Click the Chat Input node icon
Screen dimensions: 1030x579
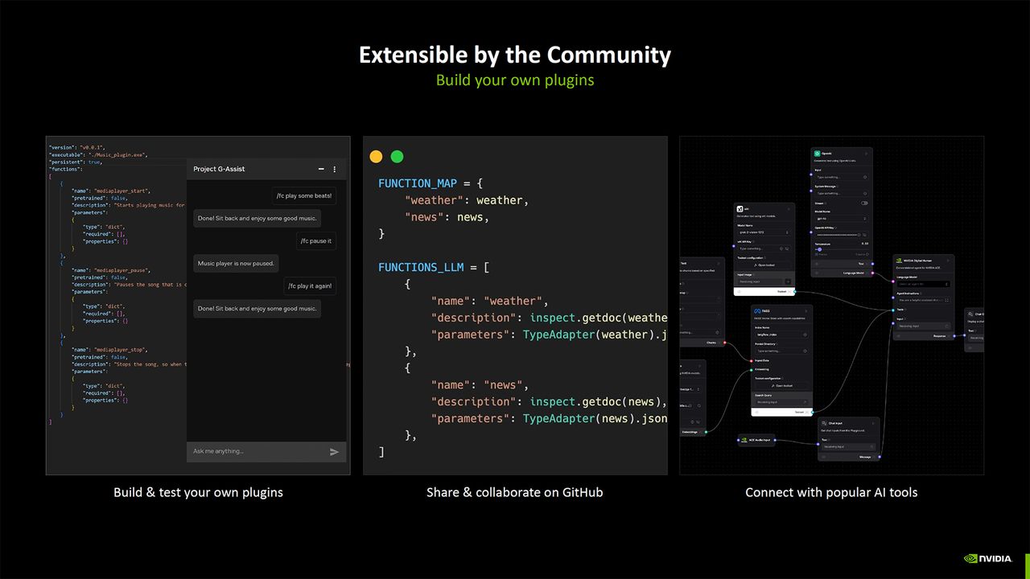coord(824,423)
